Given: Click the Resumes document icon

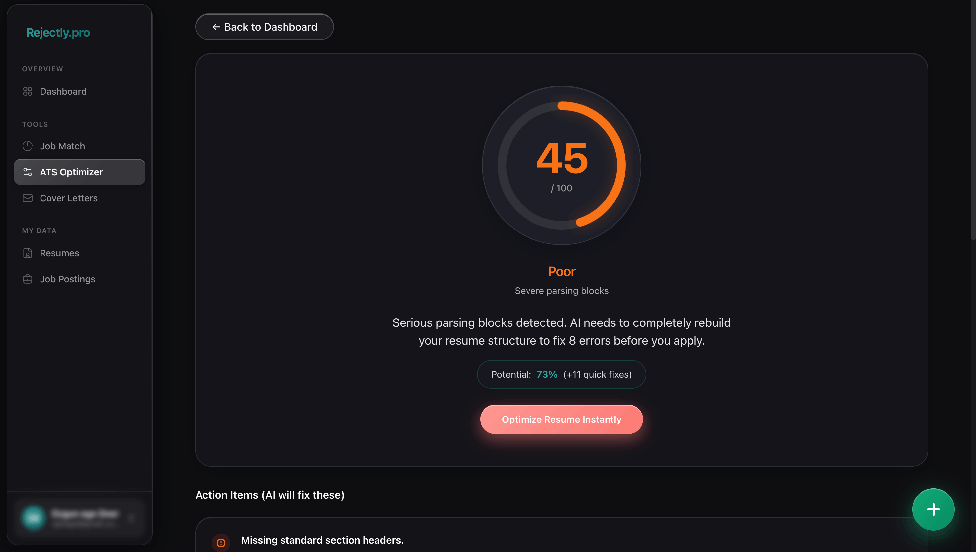Looking at the screenshot, I should (27, 253).
